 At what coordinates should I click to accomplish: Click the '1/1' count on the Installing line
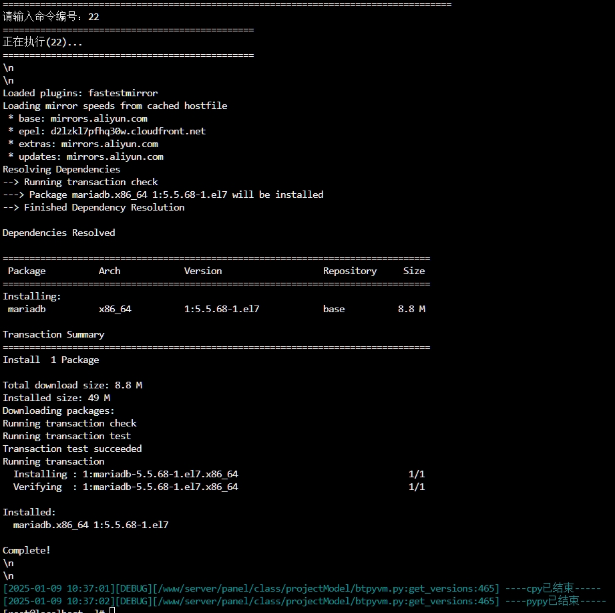417,474
